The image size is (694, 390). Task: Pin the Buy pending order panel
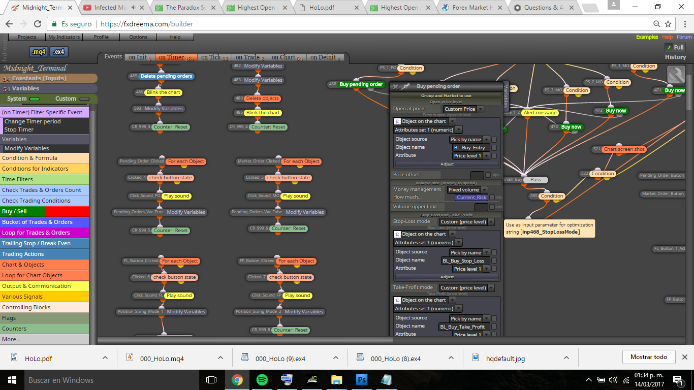pos(405,87)
